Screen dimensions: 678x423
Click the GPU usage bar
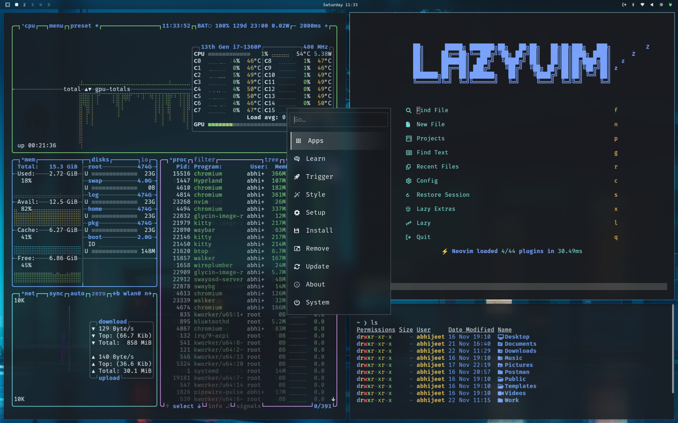247,124
